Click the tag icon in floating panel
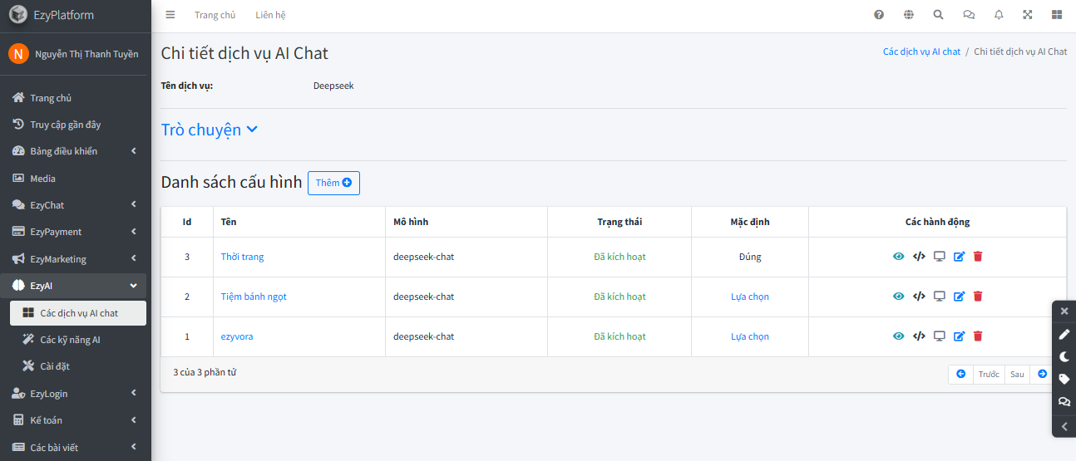Screen dimensions: 1076x461 pos(1064,379)
